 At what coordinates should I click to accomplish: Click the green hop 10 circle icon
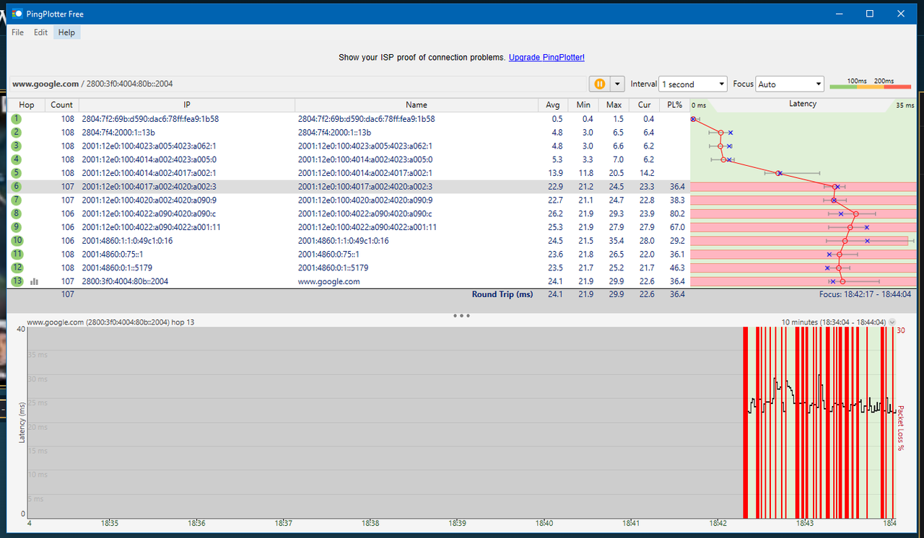17,241
